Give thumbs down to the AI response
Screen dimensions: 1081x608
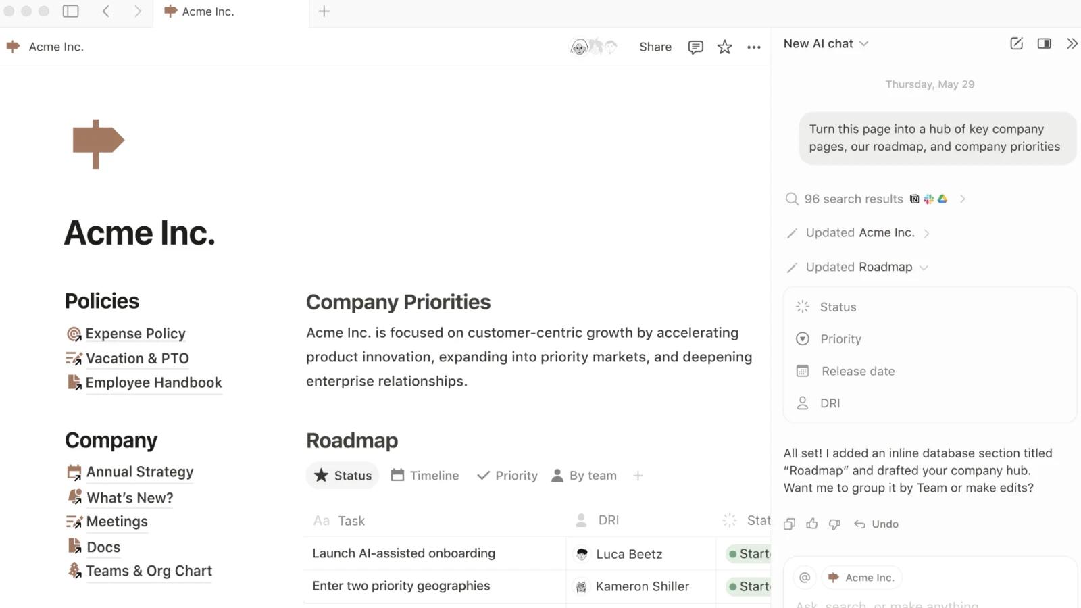[834, 524]
